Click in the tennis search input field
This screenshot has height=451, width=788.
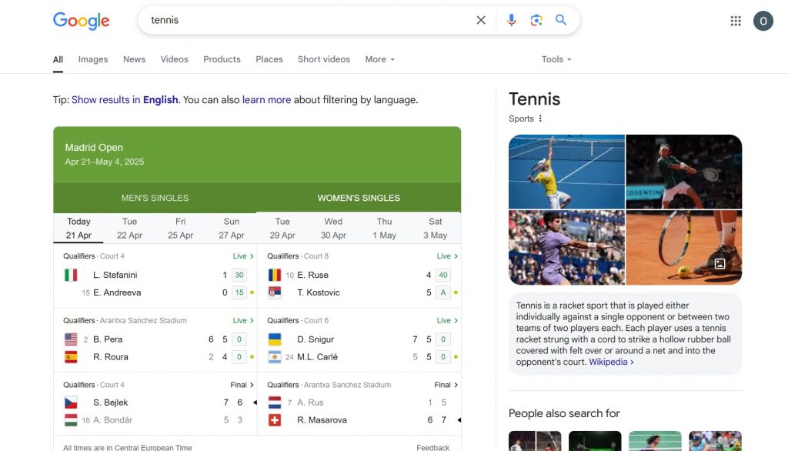click(x=308, y=20)
